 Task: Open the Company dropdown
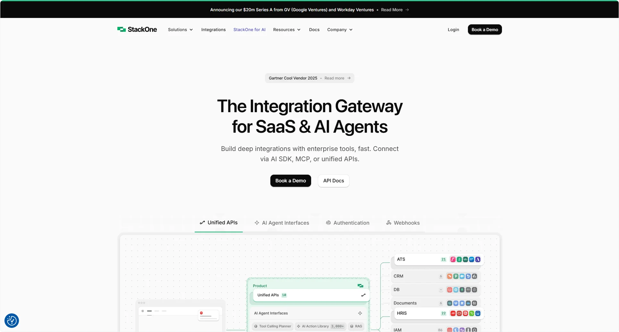[x=339, y=29]
